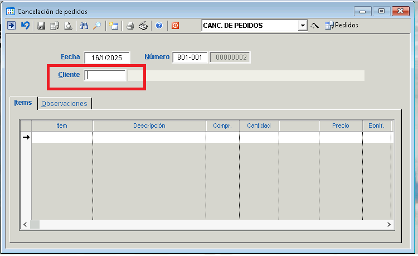418x256 pixels.
Task: Click the red exit power icon
Action: [175, 26]
